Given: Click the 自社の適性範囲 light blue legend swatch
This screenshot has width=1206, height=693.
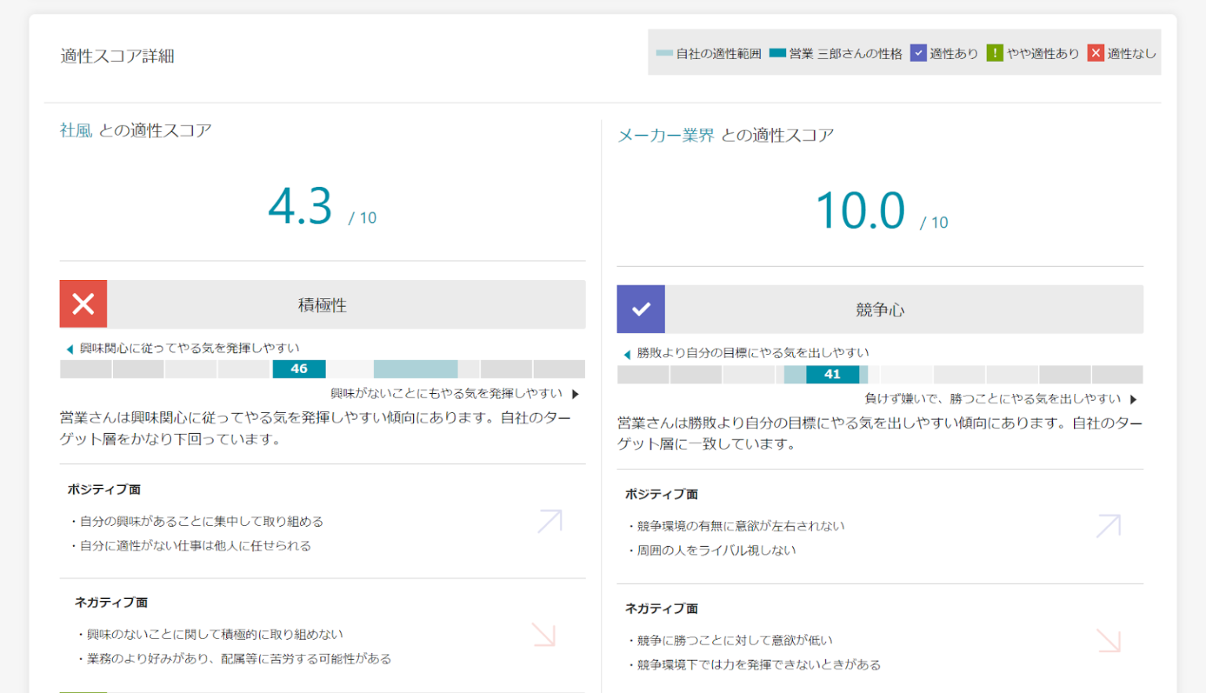Looking at the screenshot, I should (x=664, y=53).
